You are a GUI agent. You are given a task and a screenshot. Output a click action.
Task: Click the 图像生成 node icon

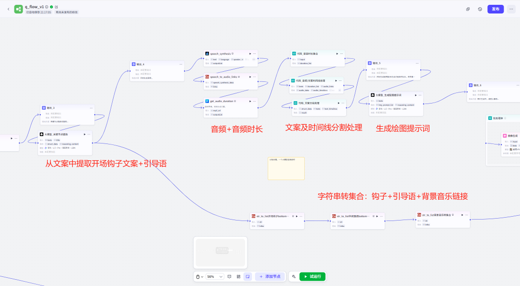click(x=505, y=136)
